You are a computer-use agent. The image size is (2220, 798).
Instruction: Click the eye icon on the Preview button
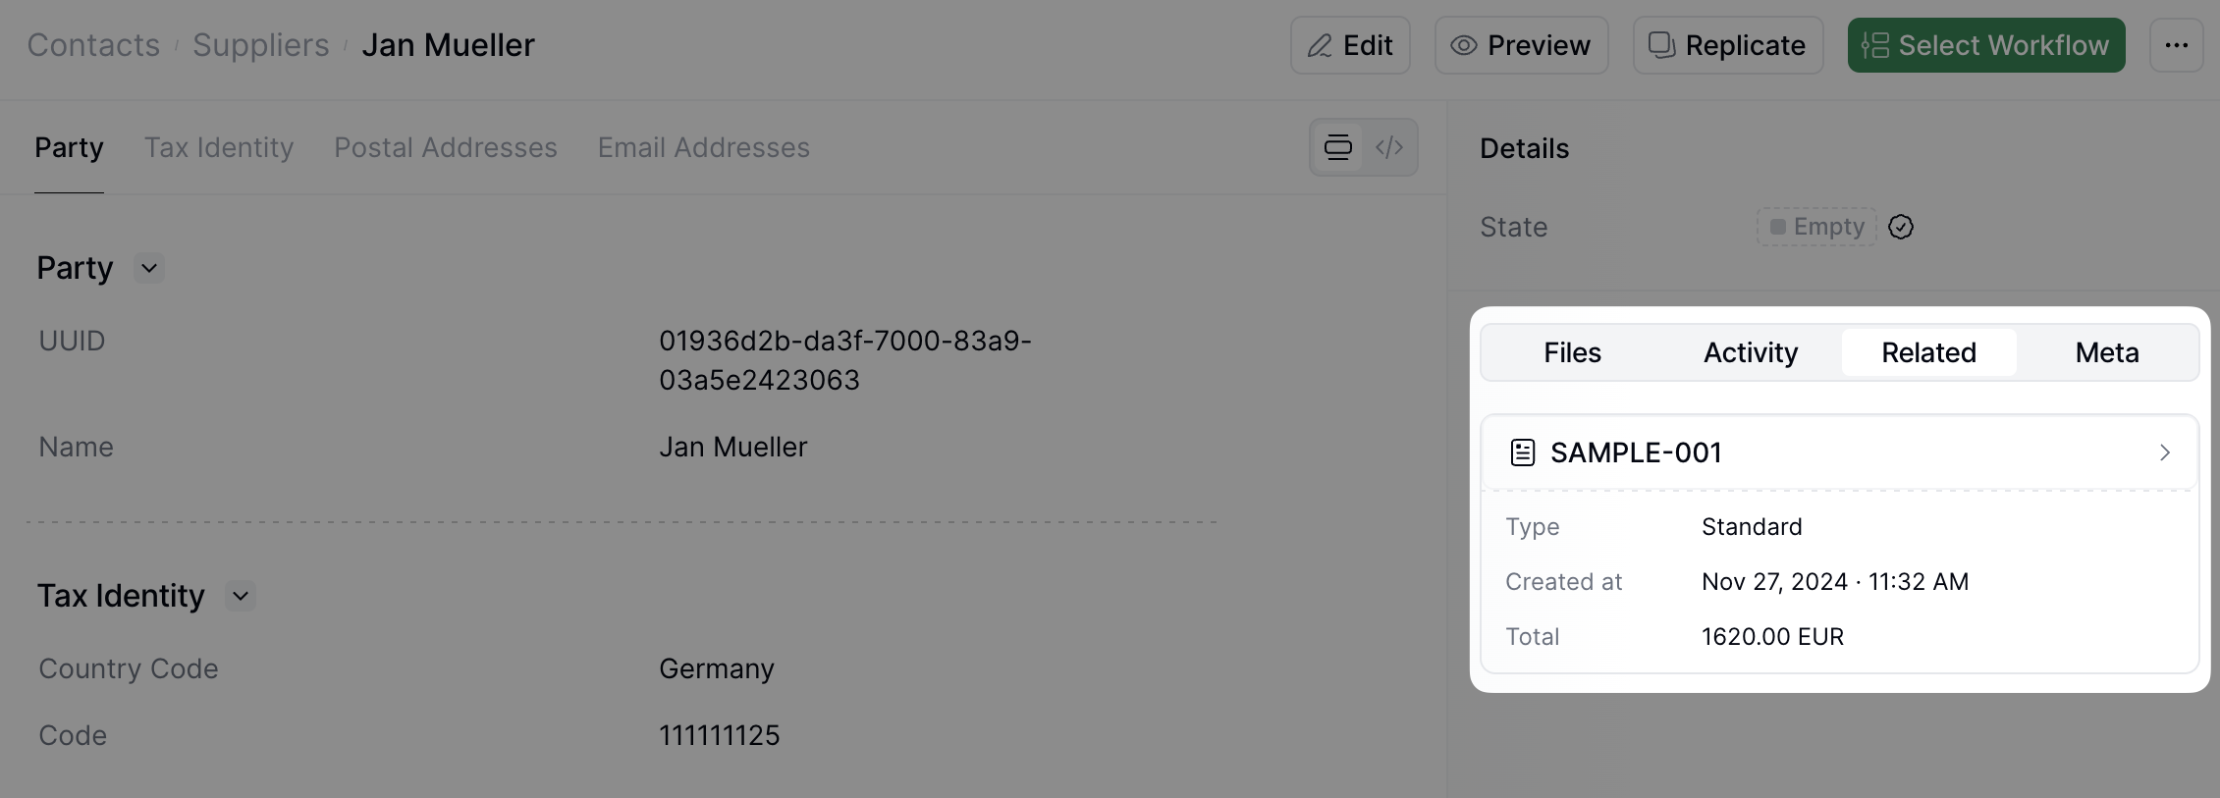click(1463, 45)
